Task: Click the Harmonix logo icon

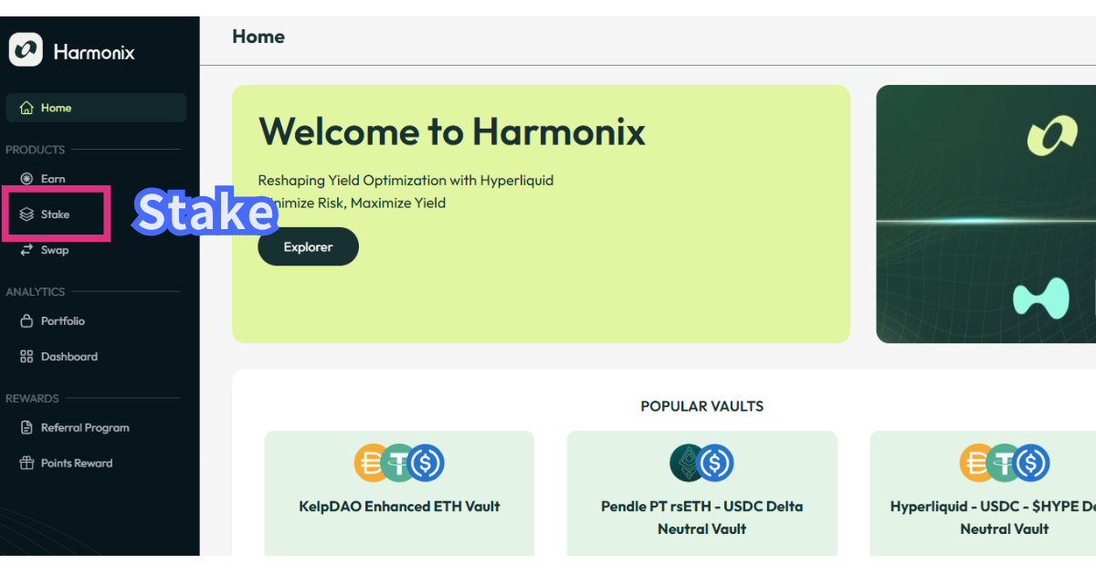Action: [26, 49]
